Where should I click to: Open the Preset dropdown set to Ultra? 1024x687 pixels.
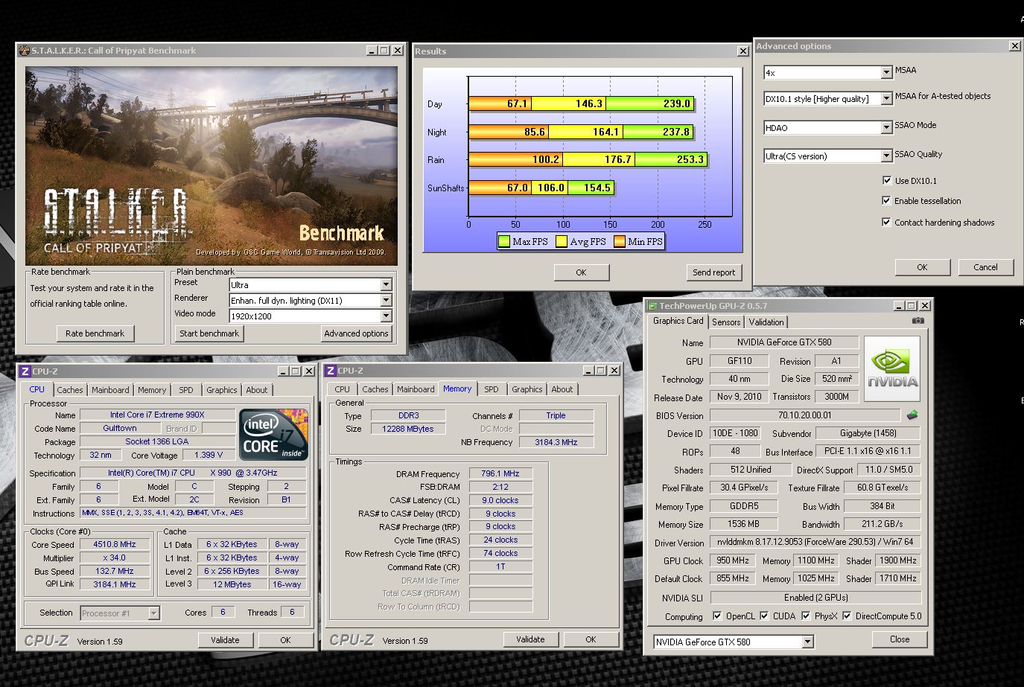click(x=386, y=285)
